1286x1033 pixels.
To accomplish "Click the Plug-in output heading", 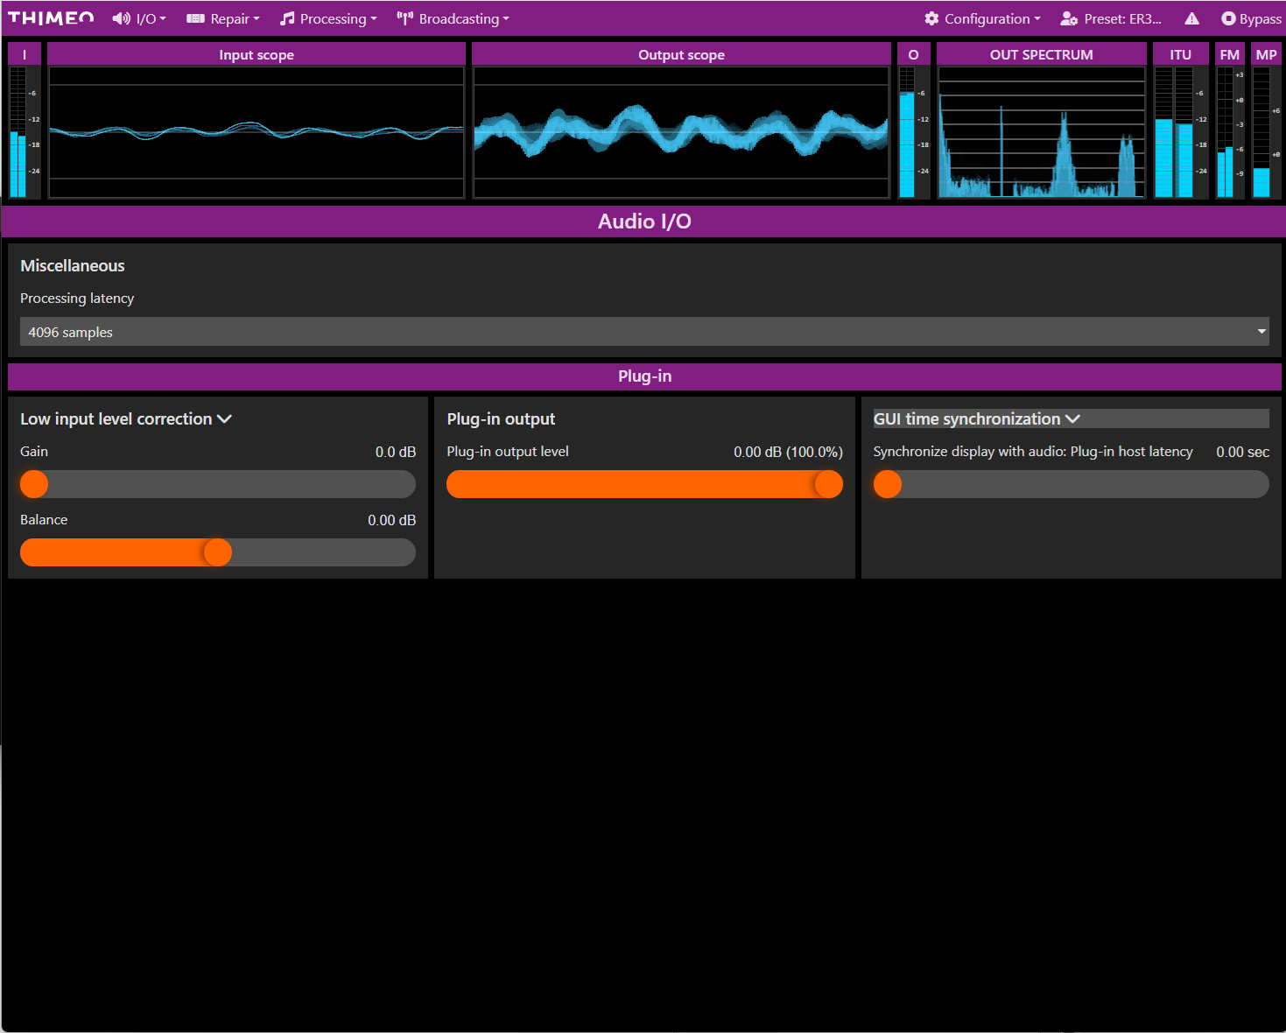I will [501, 418].
